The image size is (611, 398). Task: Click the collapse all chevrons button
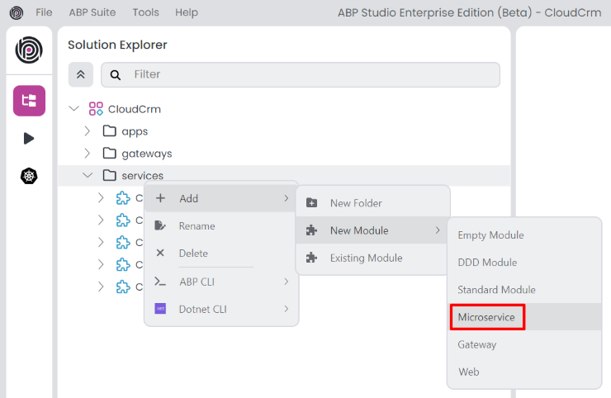(x=80, y=74)
